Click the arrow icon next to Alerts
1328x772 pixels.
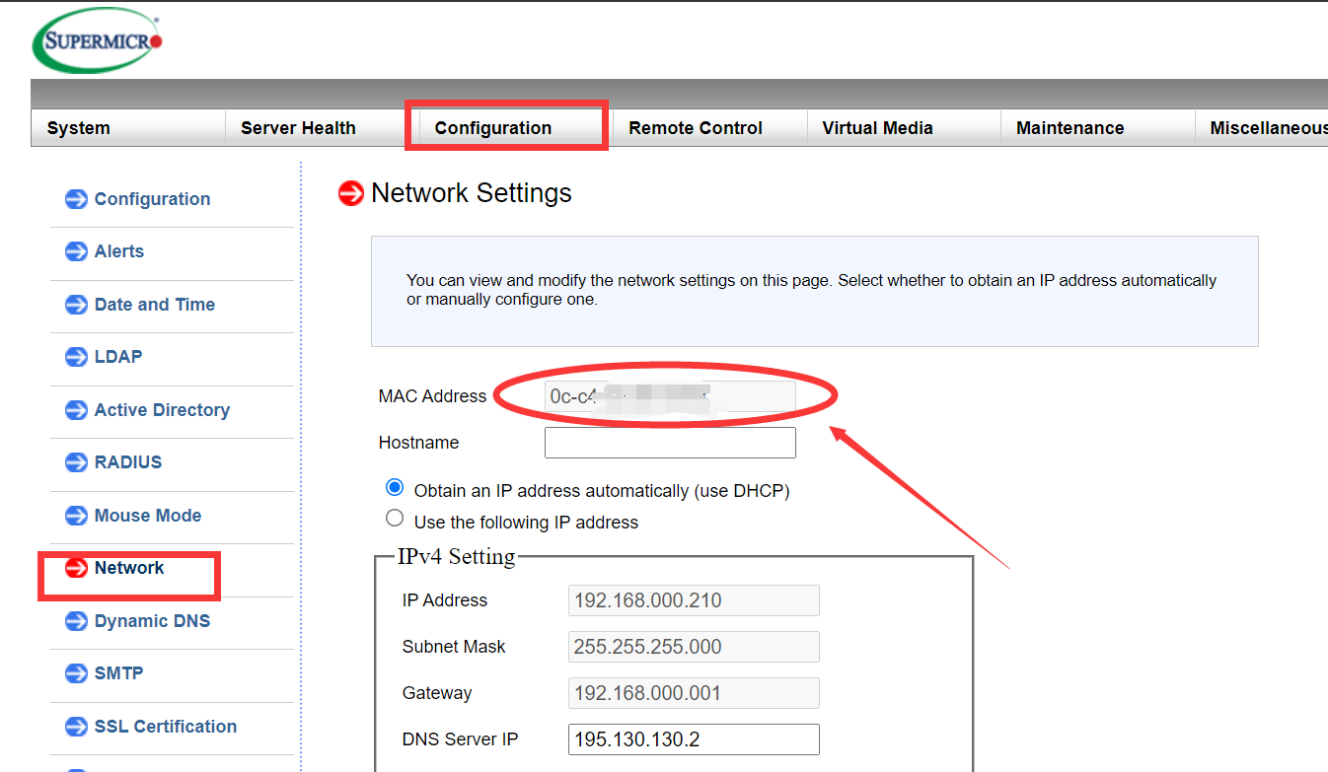point(76,251)
